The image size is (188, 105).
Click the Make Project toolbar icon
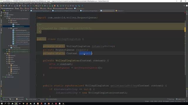(34, 6)
